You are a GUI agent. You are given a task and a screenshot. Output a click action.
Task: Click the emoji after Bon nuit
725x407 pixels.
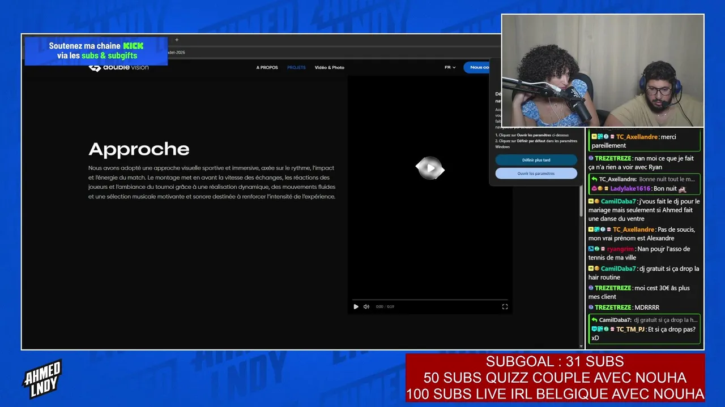pos(682,189)
